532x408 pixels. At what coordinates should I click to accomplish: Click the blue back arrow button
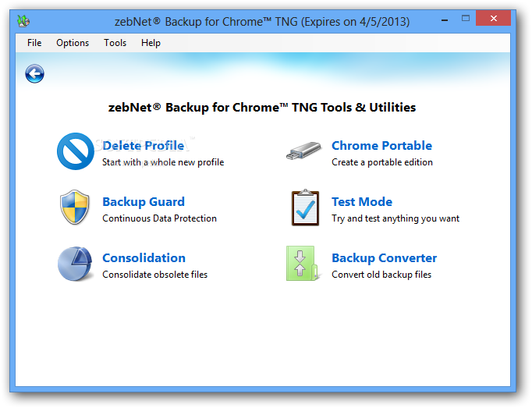pos(34,73)
